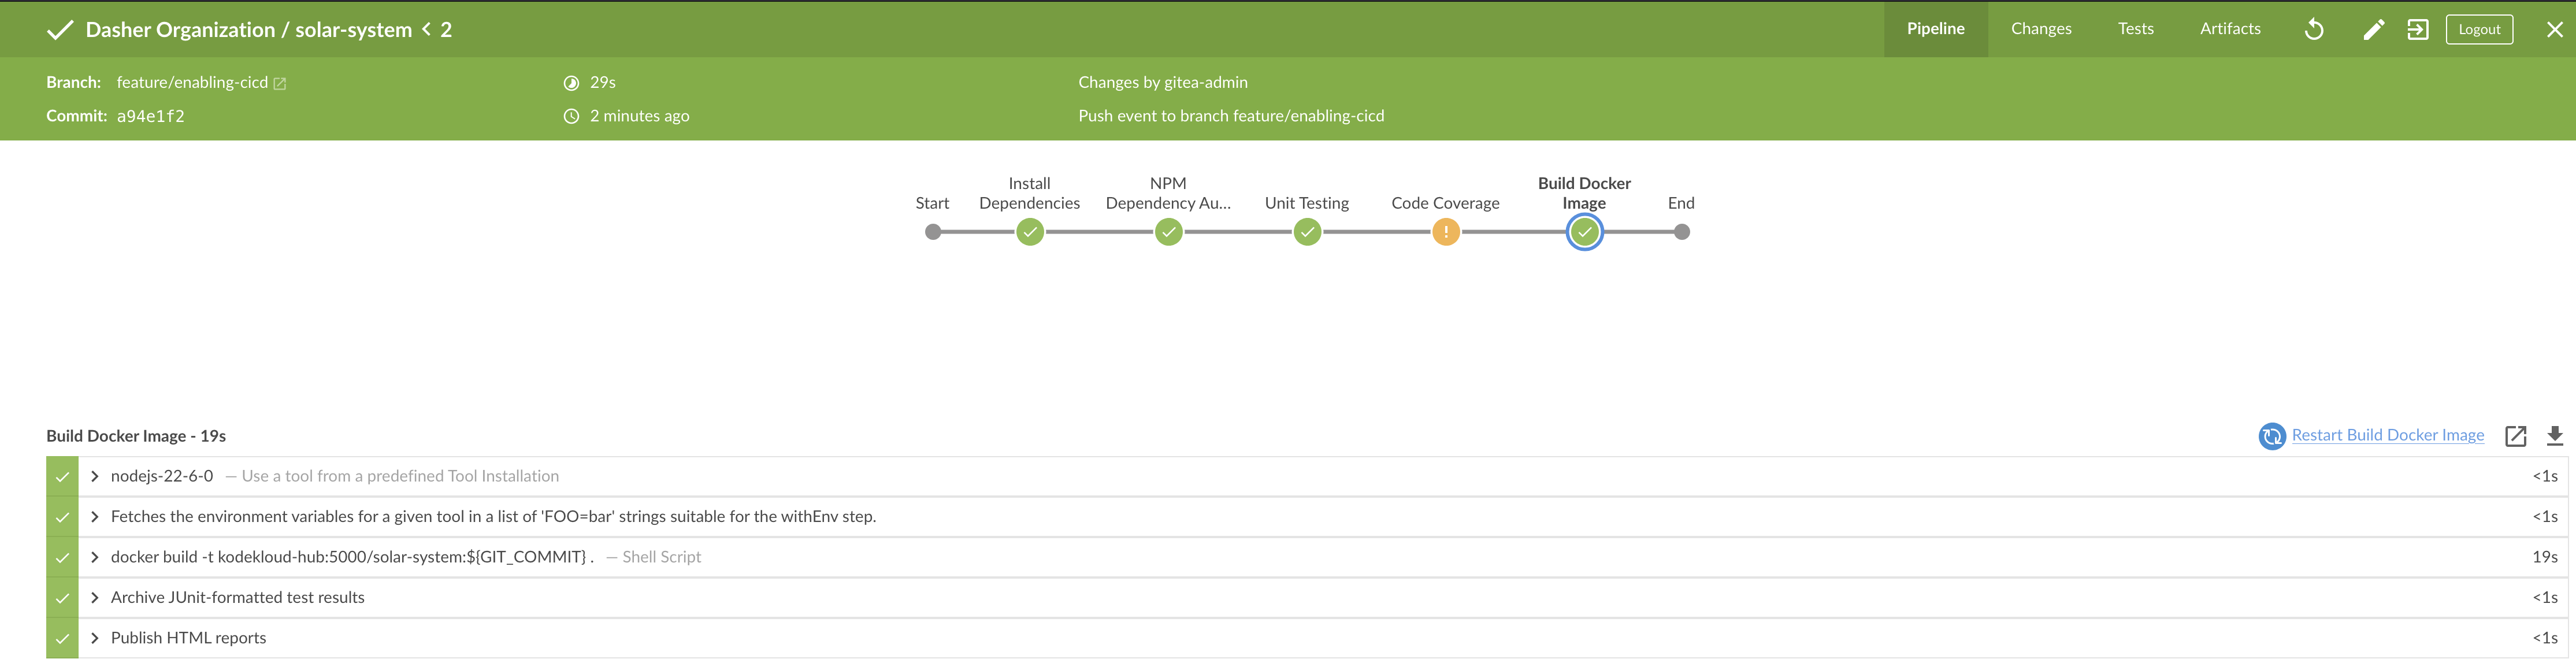Viewport: 2576px width, 659px height.
Task: Click the Restart Build Docker Image icon
Action: pyautogui.click(x=2271, y=436)
